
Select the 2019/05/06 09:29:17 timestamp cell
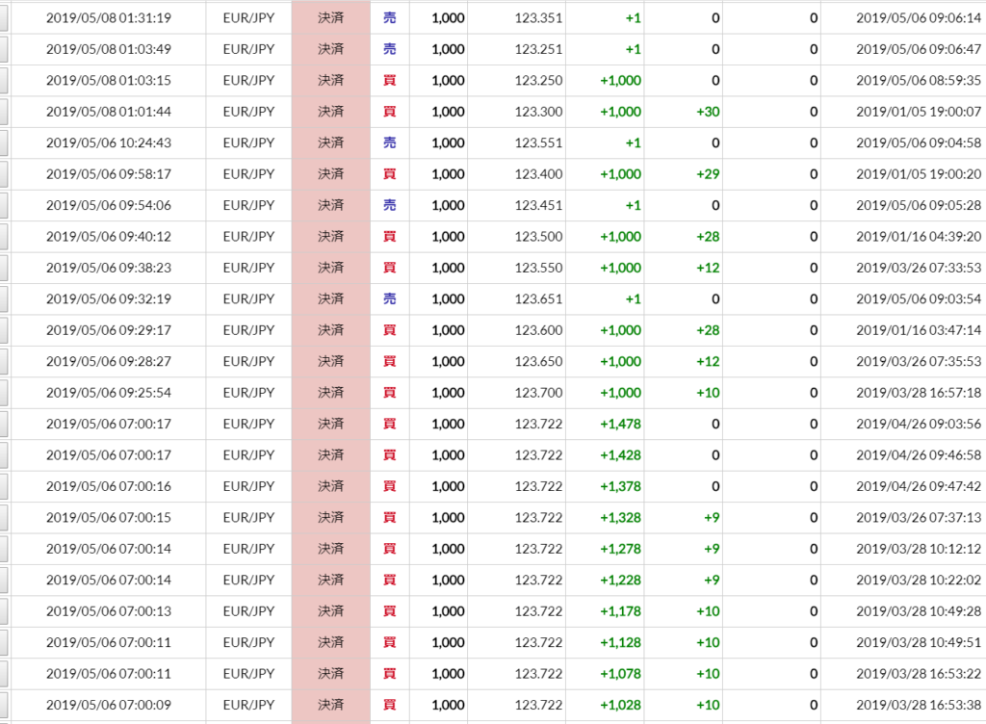108,330
